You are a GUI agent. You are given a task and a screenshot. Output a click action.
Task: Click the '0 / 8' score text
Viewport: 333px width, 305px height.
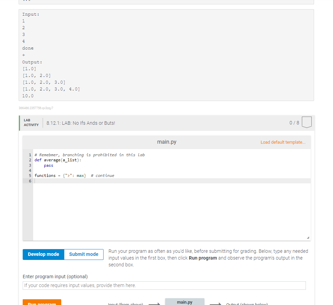point(294,123)
